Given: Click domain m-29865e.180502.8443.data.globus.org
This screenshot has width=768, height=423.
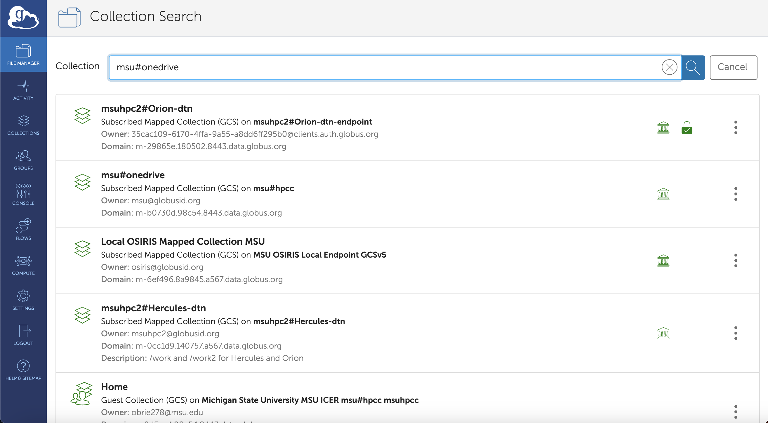Looking at the screenshot, I should click(x=211, y=146).
